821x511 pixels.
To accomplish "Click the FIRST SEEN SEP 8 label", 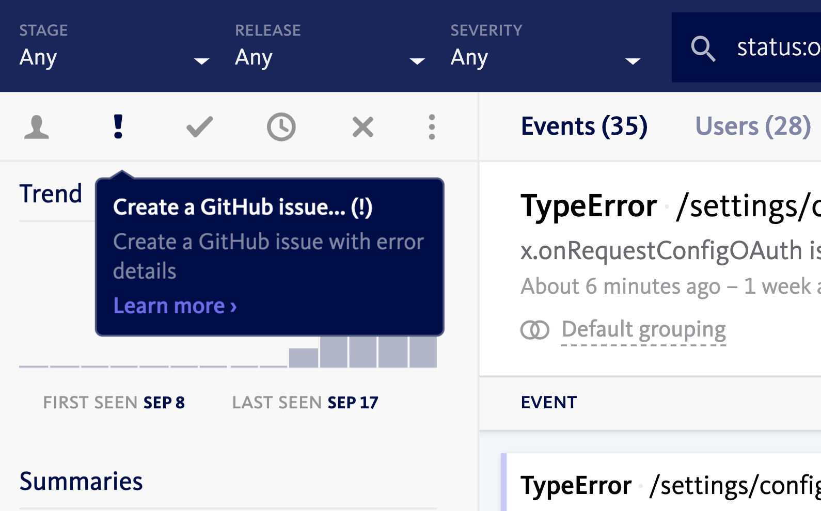I will (x=114, y=403).
